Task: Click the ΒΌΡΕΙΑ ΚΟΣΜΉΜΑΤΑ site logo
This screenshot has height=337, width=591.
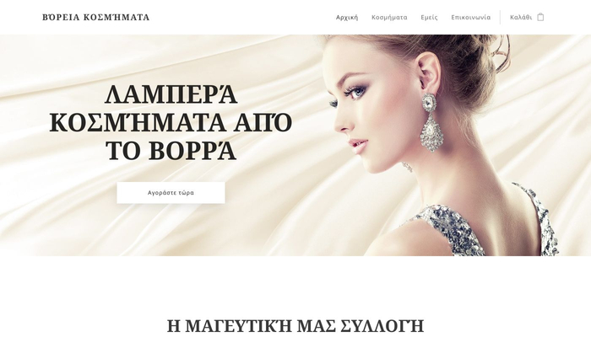Action: tap(95, 18)
